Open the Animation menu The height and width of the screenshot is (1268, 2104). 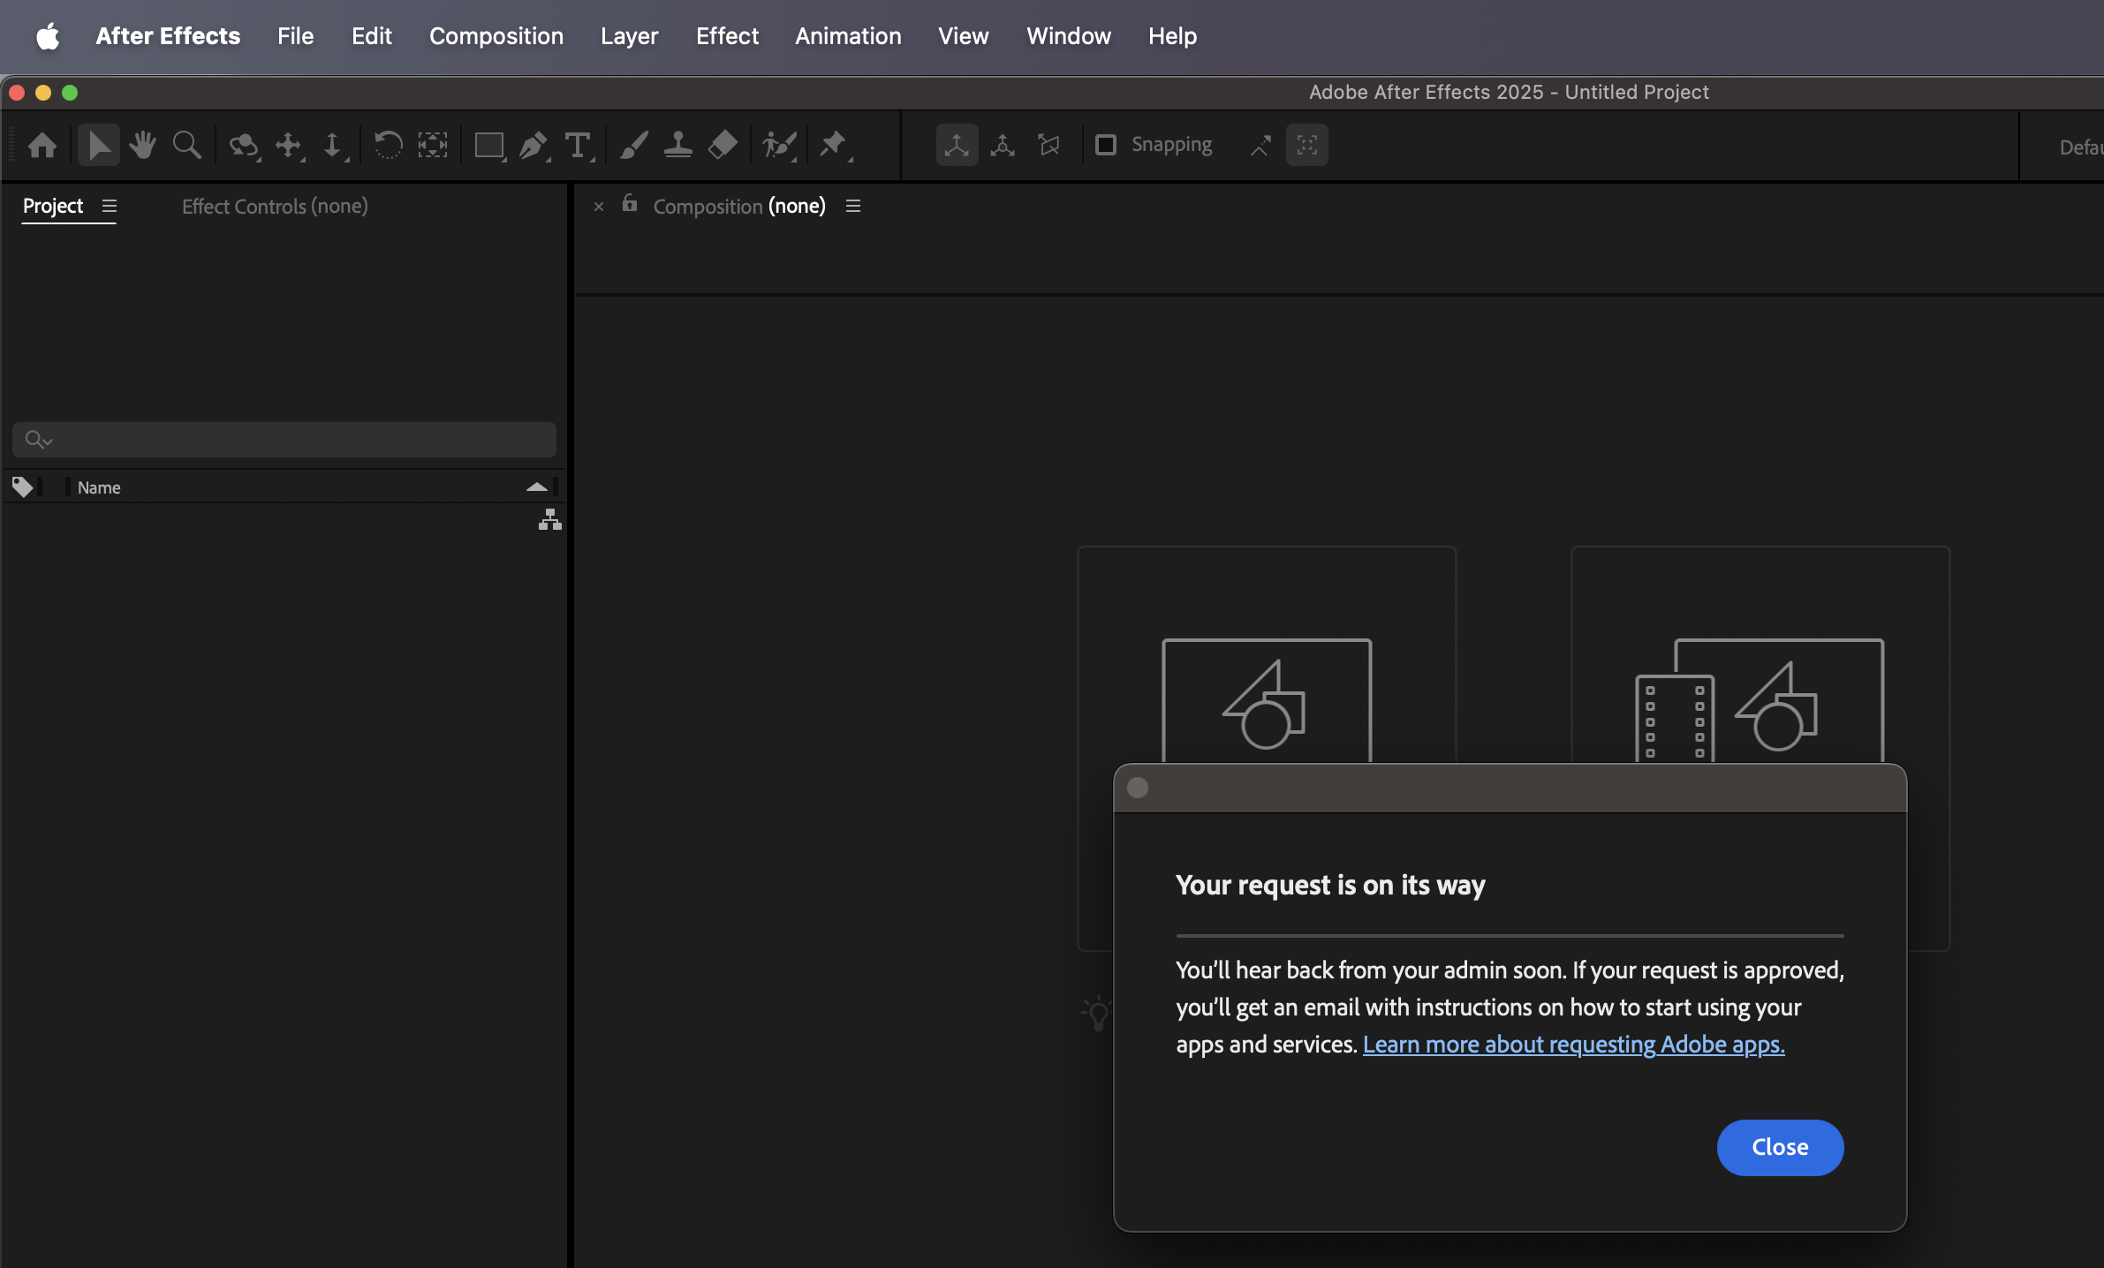click(x=848, y=36)
